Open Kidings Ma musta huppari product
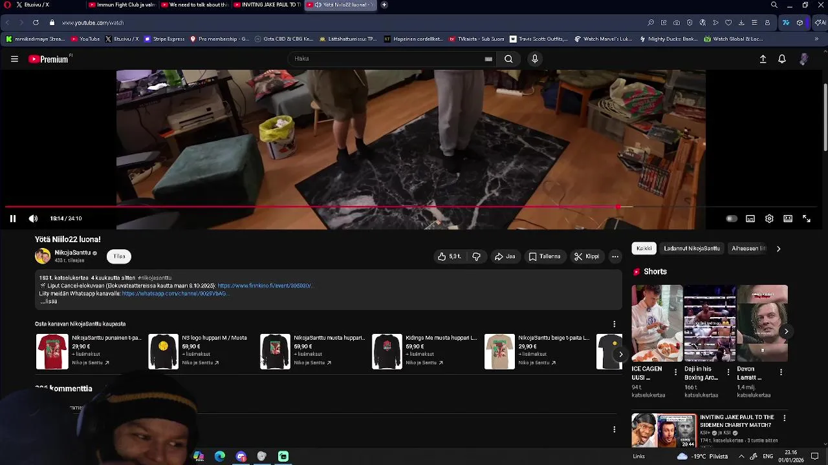 pyautogui.click(x=424, y=351)
